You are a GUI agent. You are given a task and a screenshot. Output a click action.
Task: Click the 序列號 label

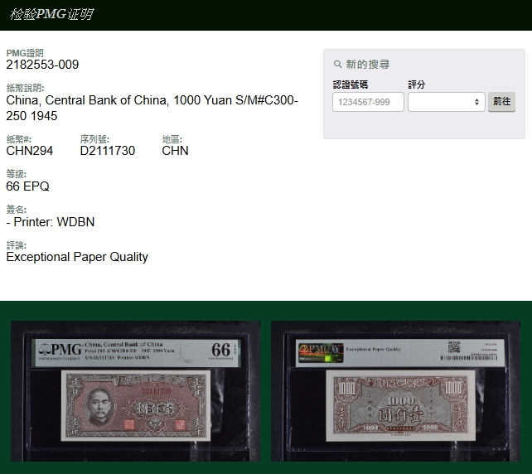click(94, 139)
